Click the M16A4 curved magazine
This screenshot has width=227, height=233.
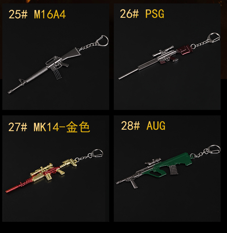click(x=57, y=75)
